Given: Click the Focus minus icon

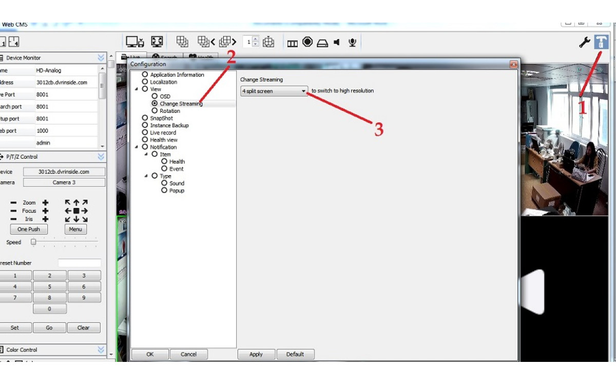Looking at the screenshot, I should 13,211.
